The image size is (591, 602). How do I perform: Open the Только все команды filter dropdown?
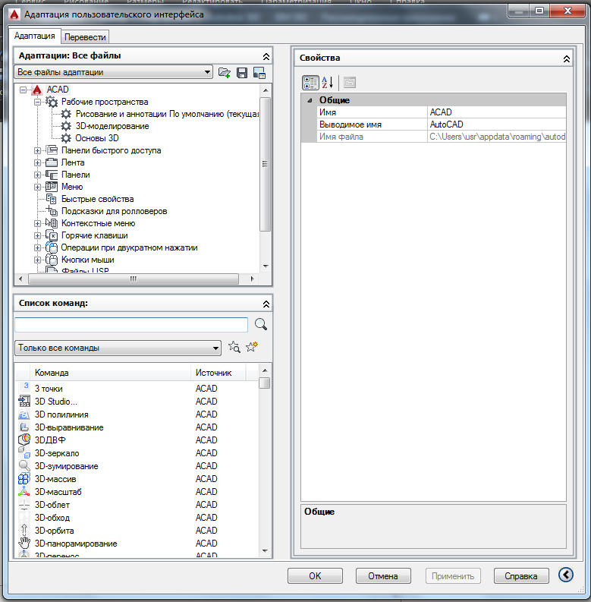click(118, 348)
